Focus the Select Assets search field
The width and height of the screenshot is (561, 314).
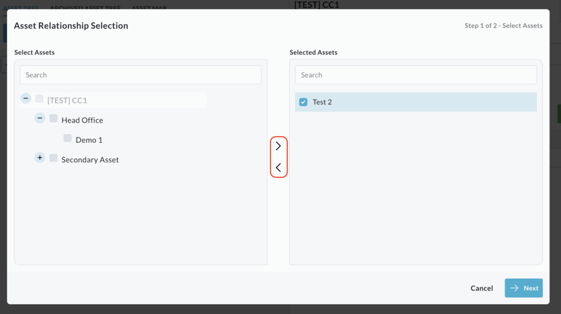coord(140,75)
